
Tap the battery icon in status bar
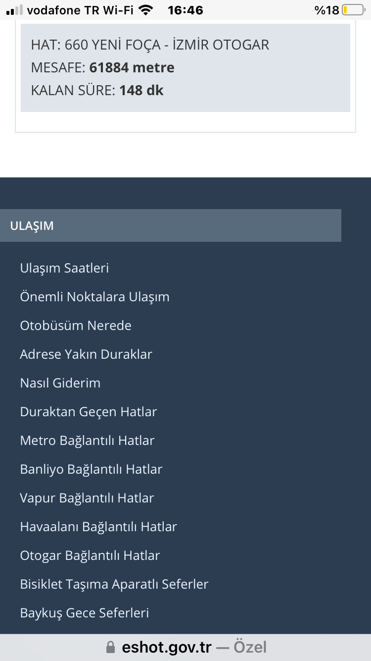click(352, 10)
